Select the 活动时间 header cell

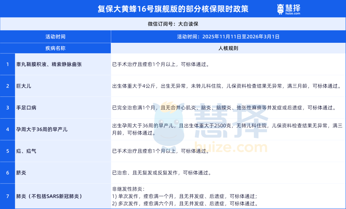pyautogui.click(x=55, y=36)
